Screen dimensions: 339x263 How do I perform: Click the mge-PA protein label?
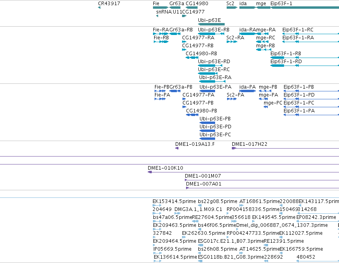(268, 95)
